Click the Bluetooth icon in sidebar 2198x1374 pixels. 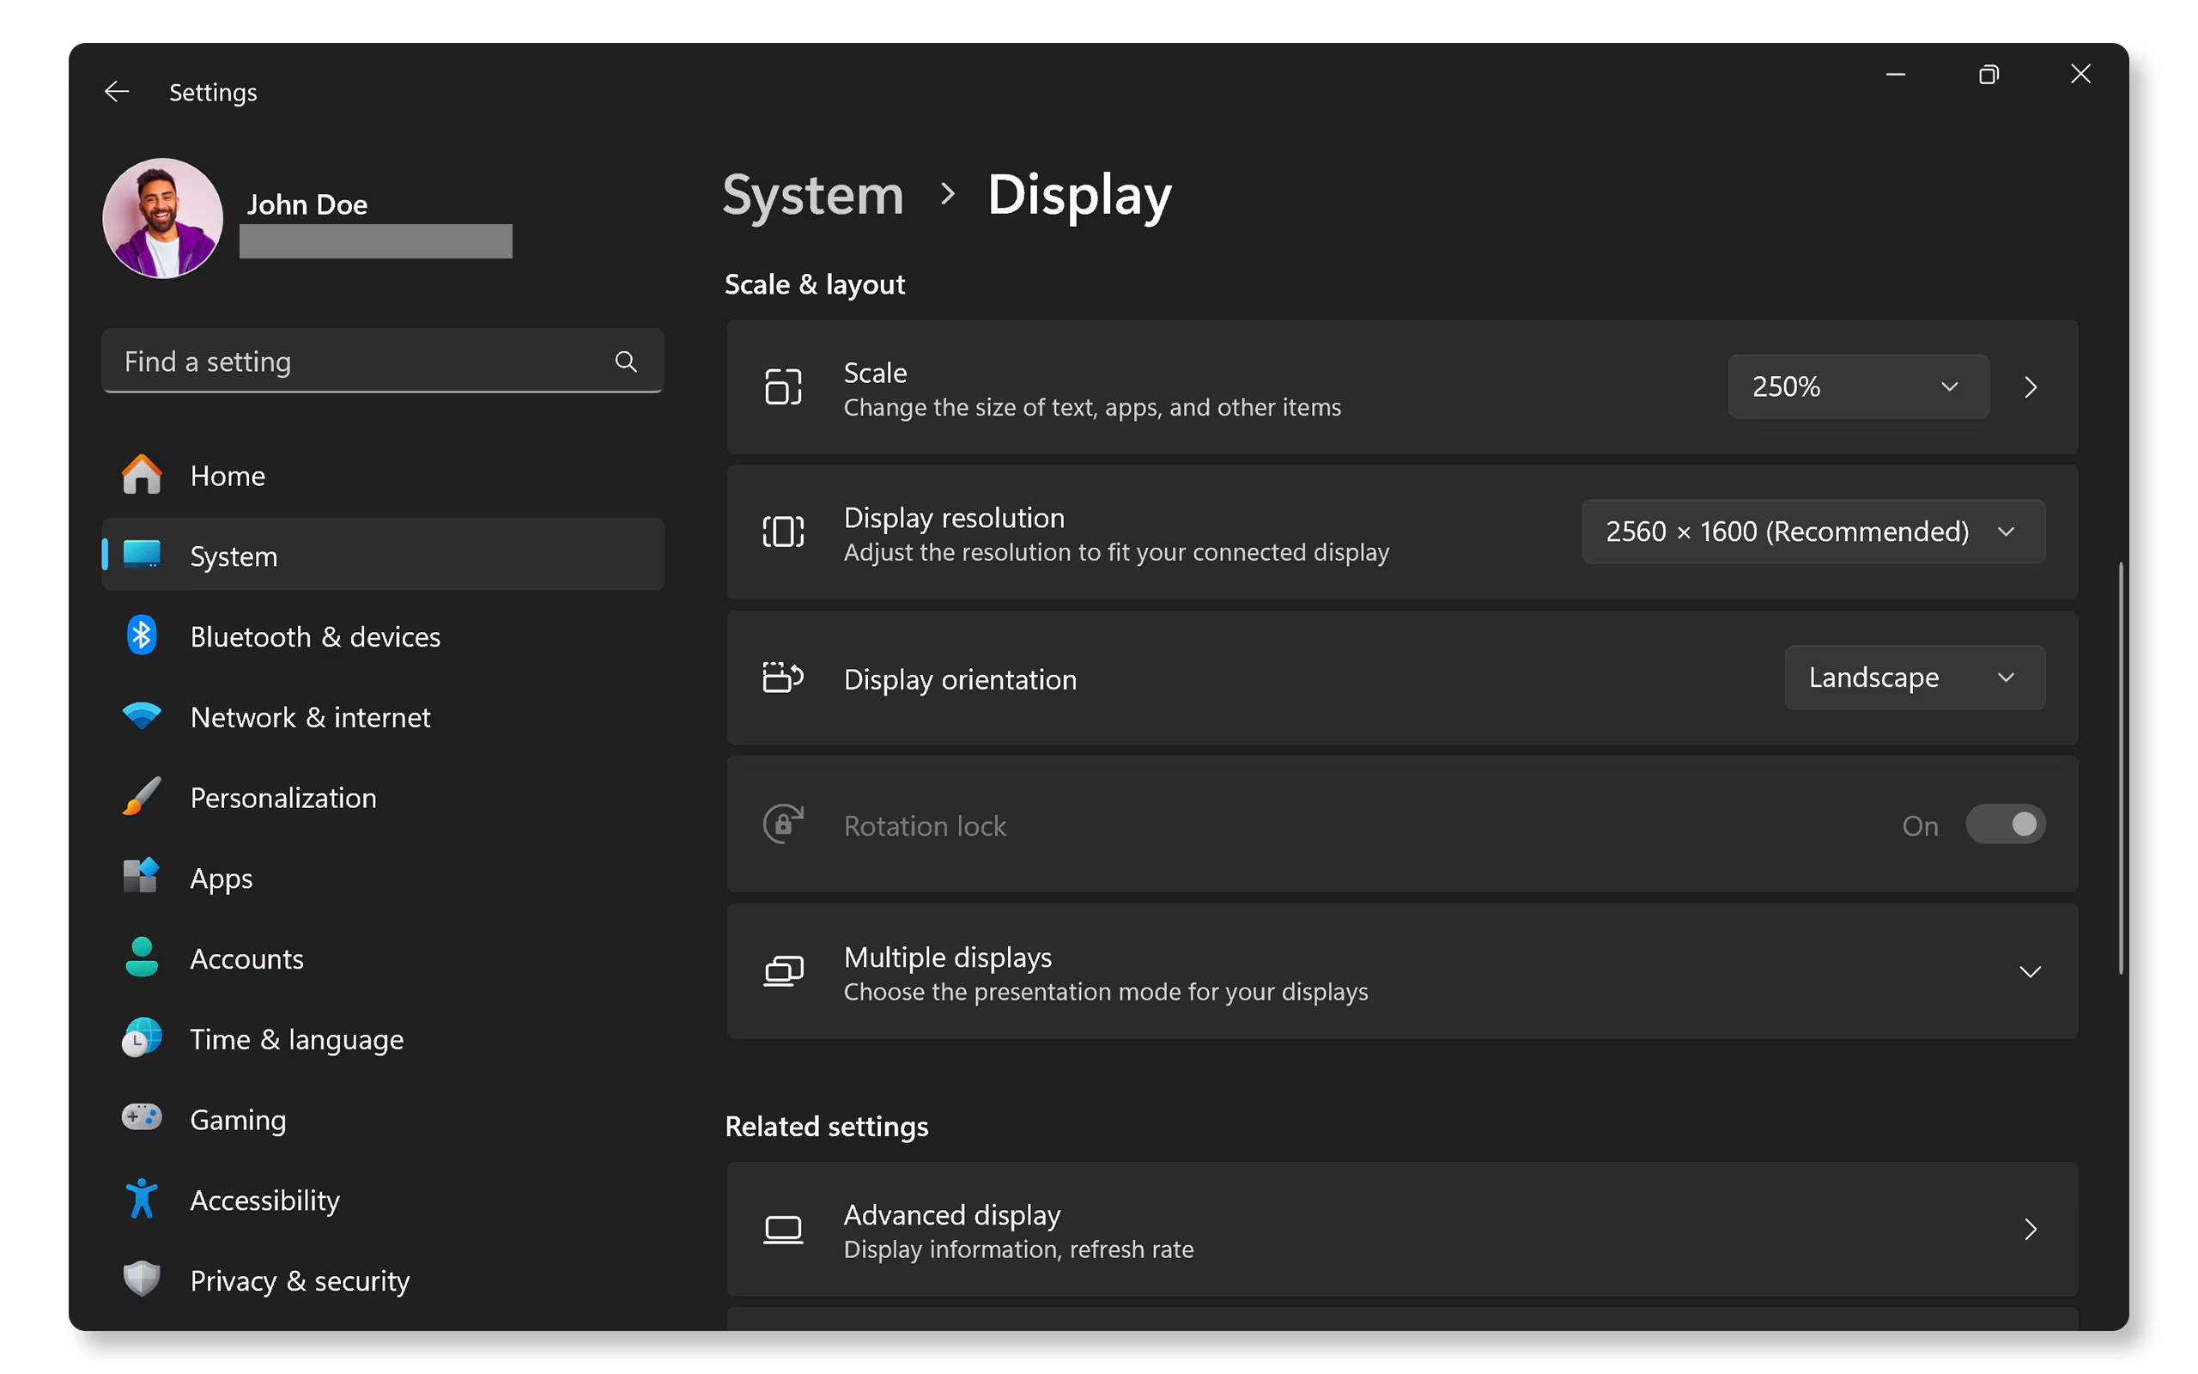[142, 635]
